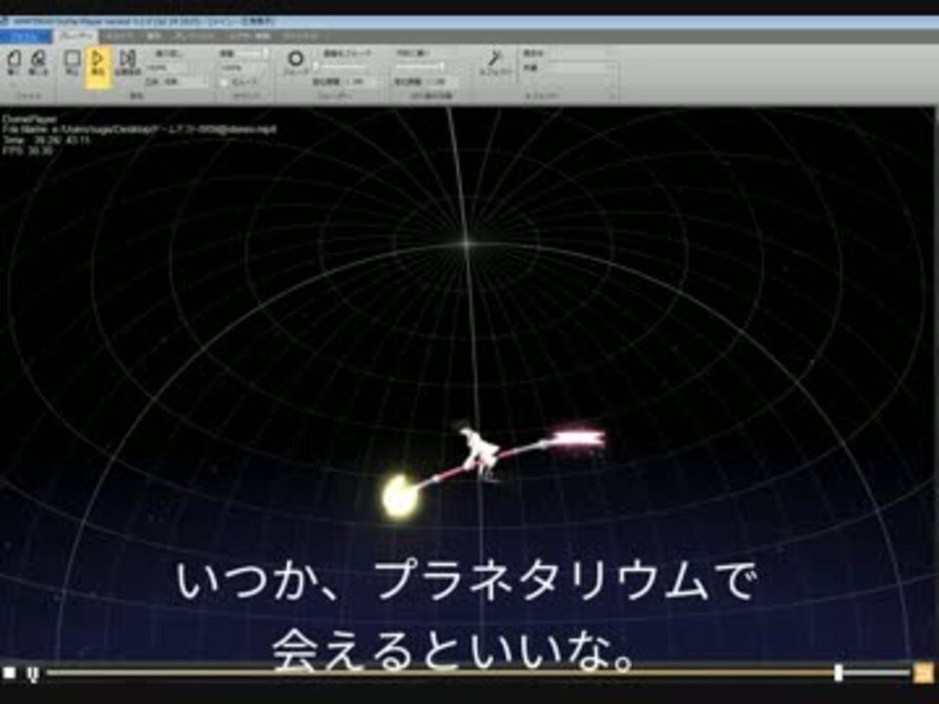Click the pause icon next to bottom stop square
The height and width of the screenshot is (704, 939).
tap(33, 674)
